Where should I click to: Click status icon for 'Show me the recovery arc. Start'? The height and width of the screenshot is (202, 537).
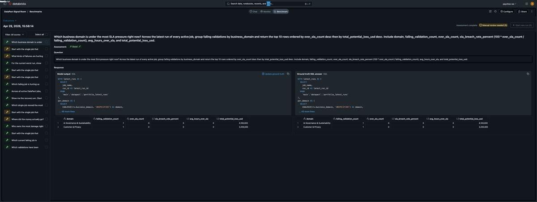click(x=7, y=98)
